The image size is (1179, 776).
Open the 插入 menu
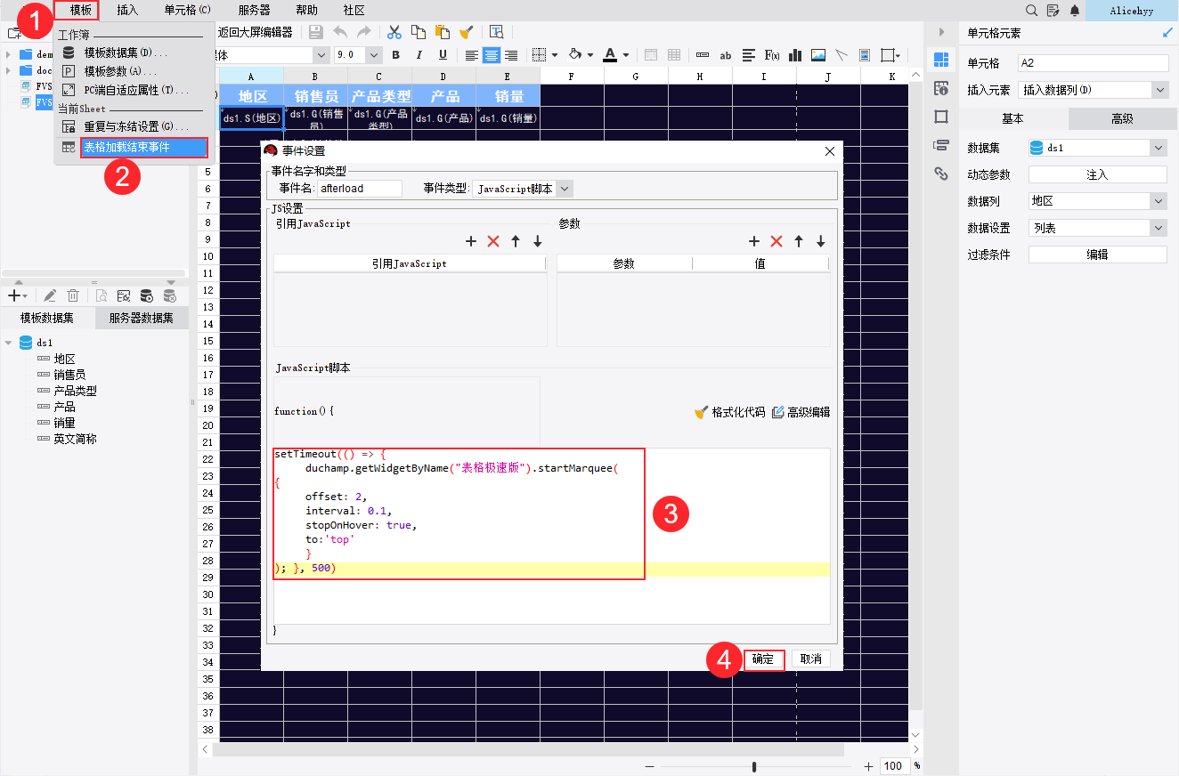[127, 10]
